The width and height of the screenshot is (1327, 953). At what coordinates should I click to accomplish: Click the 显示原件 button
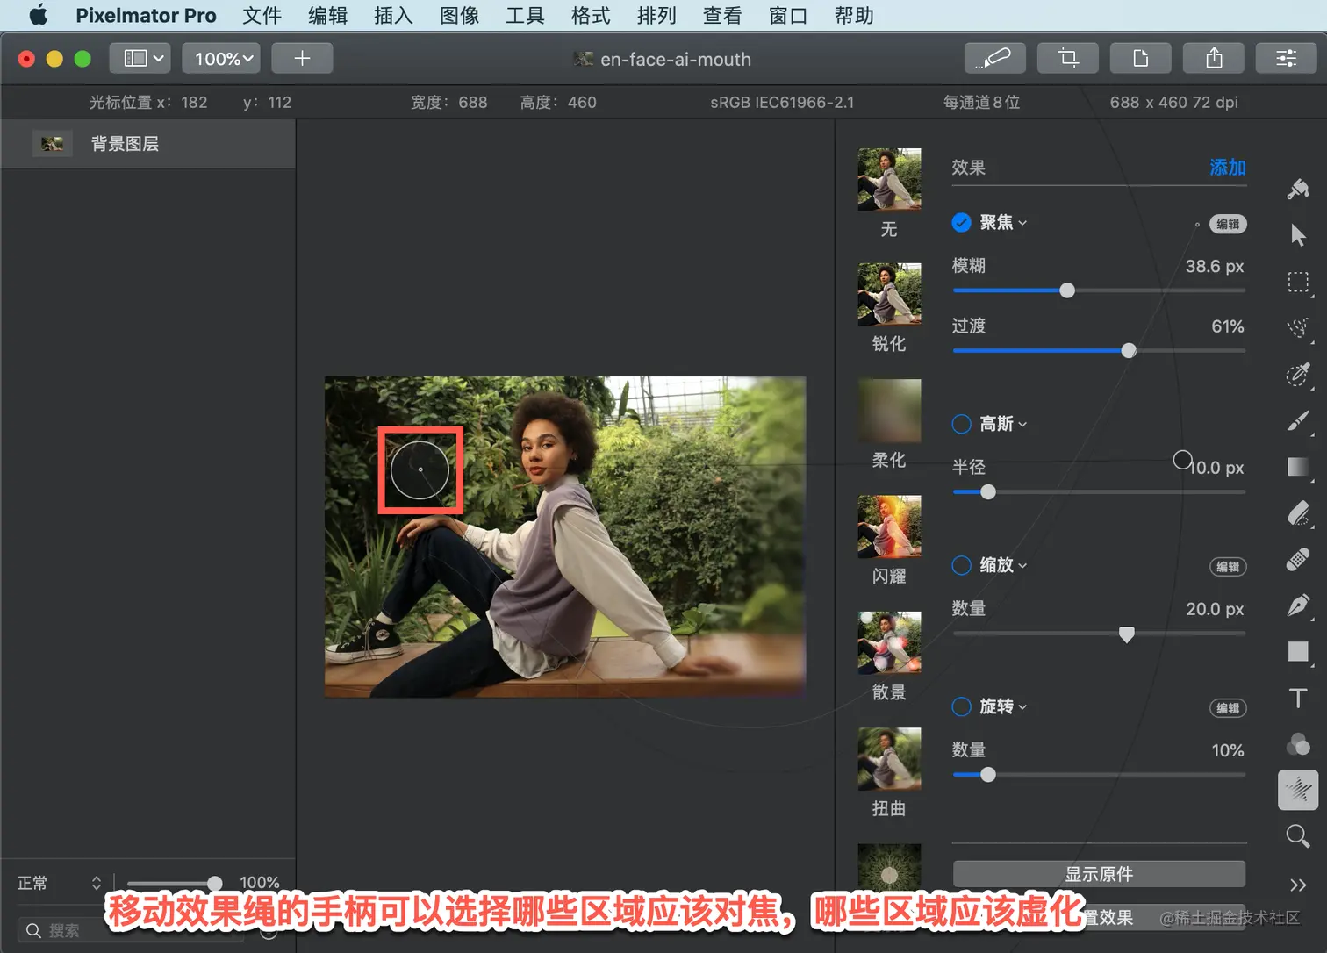point(1099,874)
